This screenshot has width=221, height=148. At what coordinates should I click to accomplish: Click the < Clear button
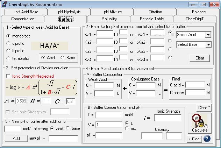pos(195,139)
